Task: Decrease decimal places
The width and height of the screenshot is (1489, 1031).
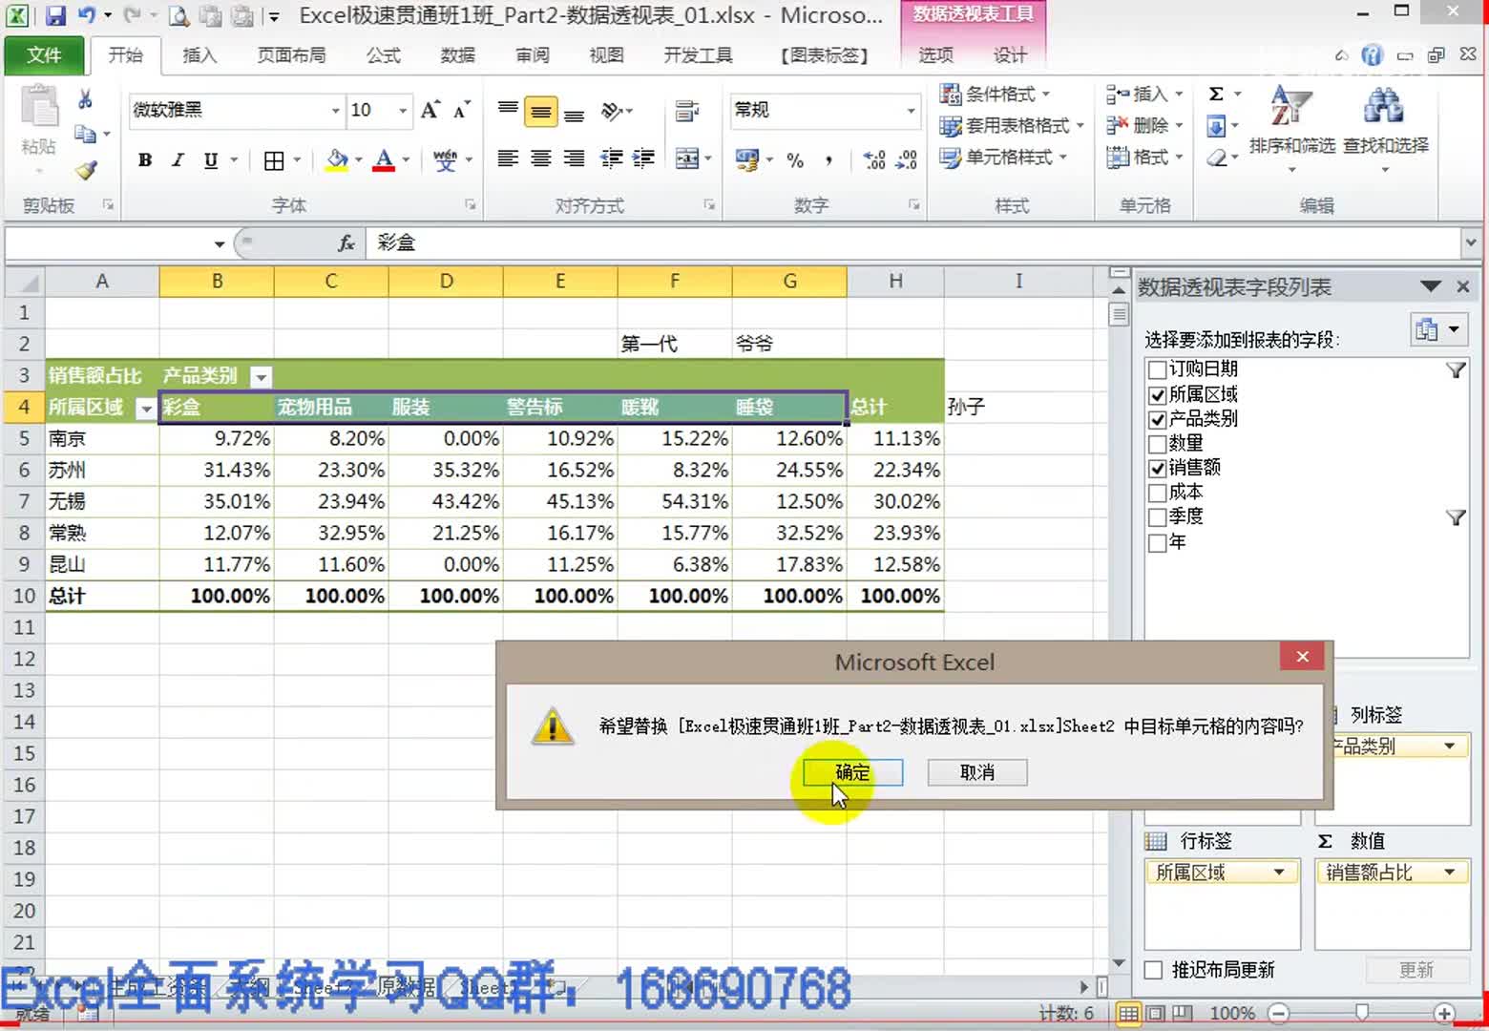Action: (907, 160)
